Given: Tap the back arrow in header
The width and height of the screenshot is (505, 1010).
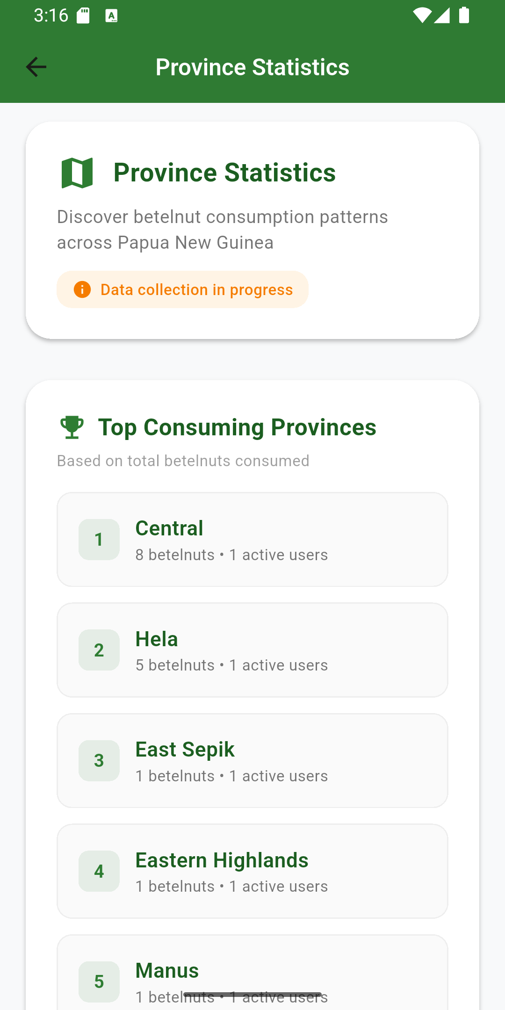Looking at the screenshot, I should pyautogui.click(x=36, y=67).
